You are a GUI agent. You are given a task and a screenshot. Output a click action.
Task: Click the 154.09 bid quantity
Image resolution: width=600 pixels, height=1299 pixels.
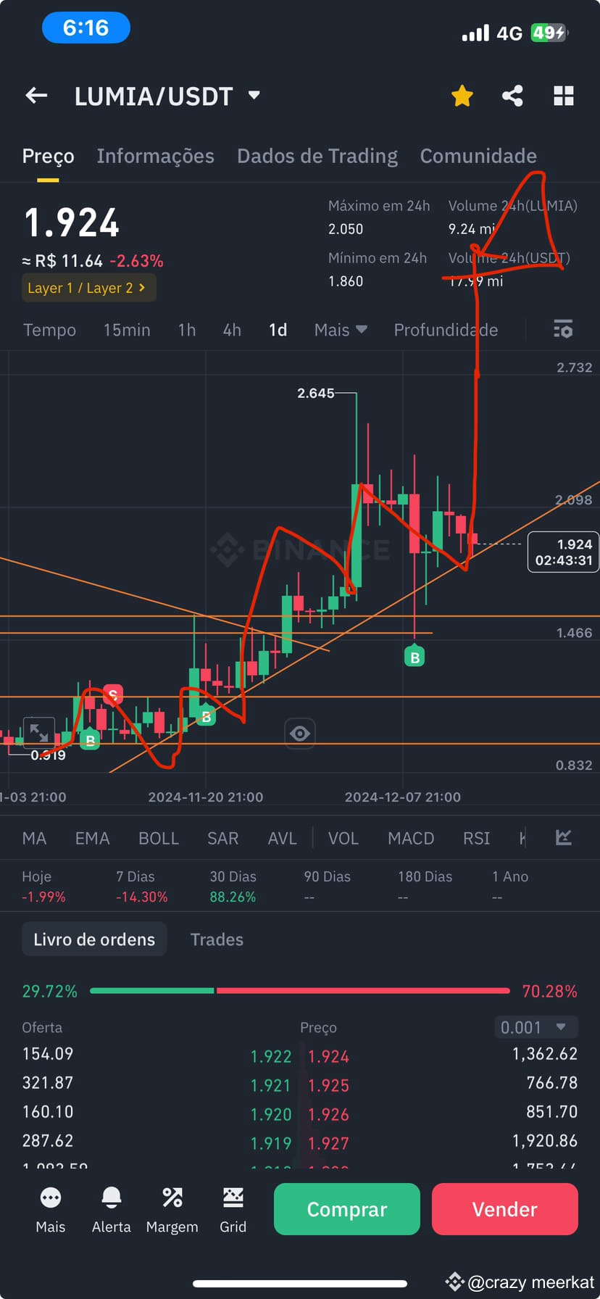pos(48,1053)
